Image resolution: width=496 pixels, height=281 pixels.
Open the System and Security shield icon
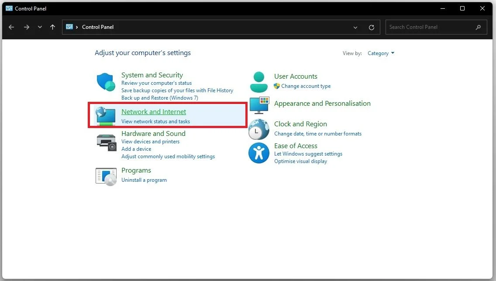pos(106,82)
